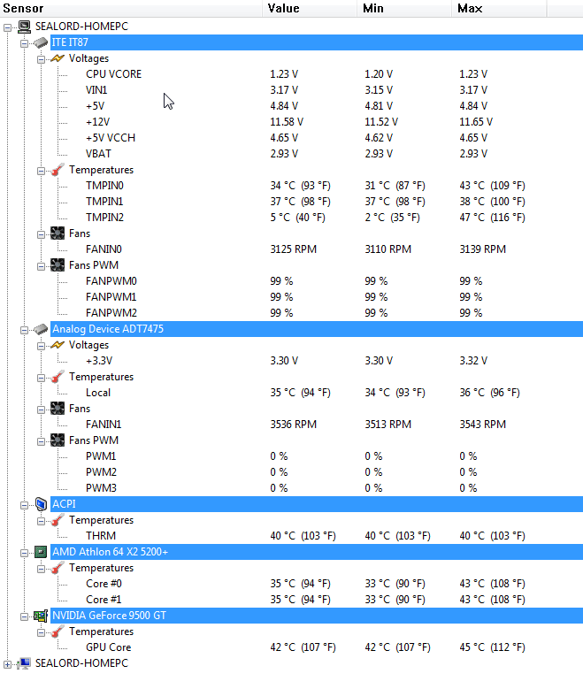The image size is (583, 689).
Task: Collapse Temperatures under ITE IT87
Action: coord(41,171)
